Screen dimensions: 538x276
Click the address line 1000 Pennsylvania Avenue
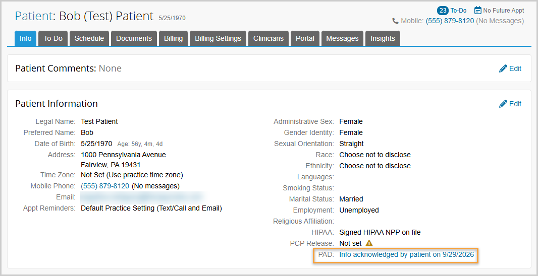click(123, 155)
